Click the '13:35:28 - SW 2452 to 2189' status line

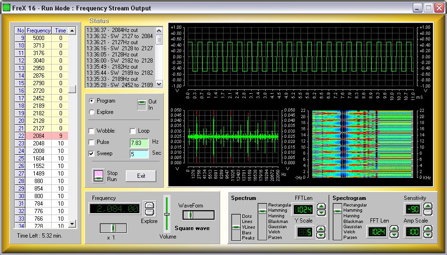(x=120, y=85)
